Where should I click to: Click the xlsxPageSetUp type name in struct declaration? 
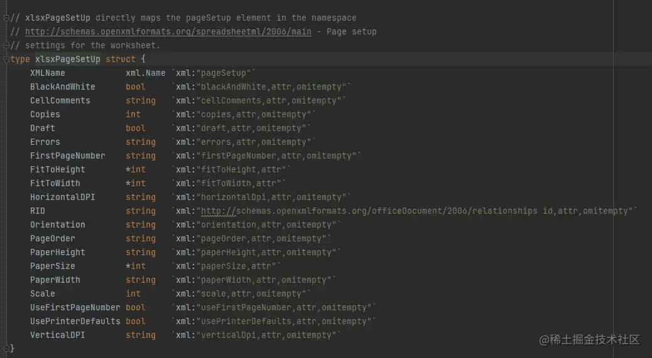[67, 59]
